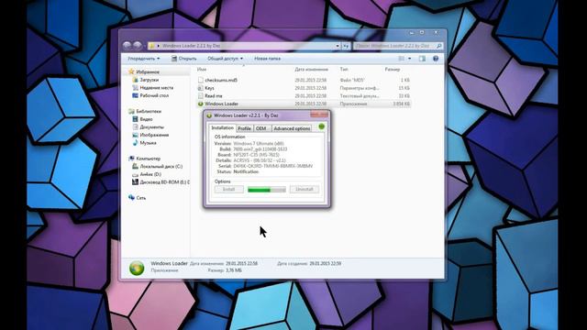The width and height of the screenshot is (587, 330).
Task: Switch to the OEM tab
Action: tap(260, 128)
